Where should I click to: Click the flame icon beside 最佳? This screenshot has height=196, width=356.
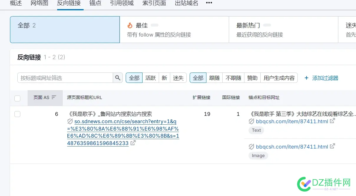[130, 25]
